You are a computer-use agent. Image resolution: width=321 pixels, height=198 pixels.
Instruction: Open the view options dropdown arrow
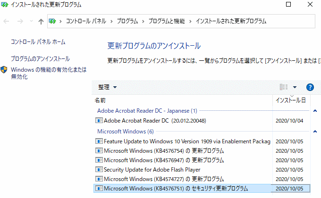tap(295, 87)
